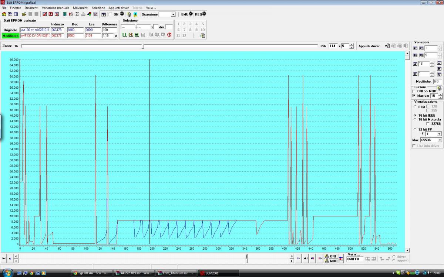Click the home icon in toolbar
This screenshot has height=277, width=444.
coord(4,14)
